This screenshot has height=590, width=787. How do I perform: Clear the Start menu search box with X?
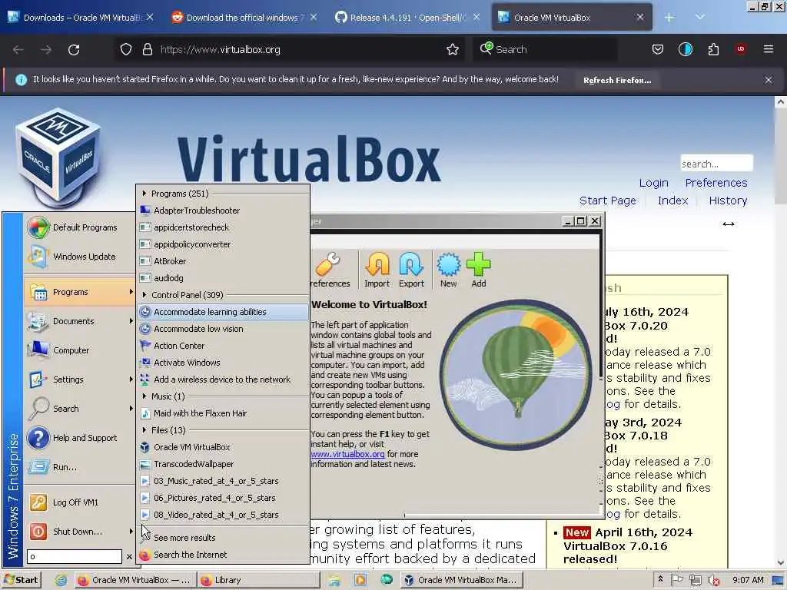pos(129,556)
